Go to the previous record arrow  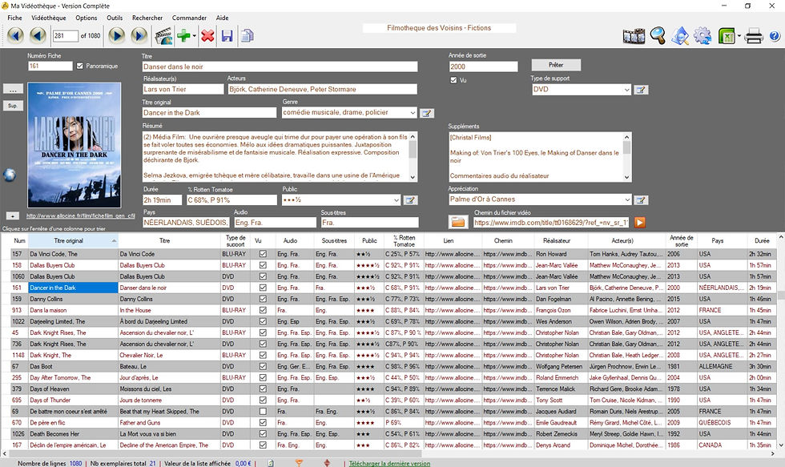click(38, 35)
